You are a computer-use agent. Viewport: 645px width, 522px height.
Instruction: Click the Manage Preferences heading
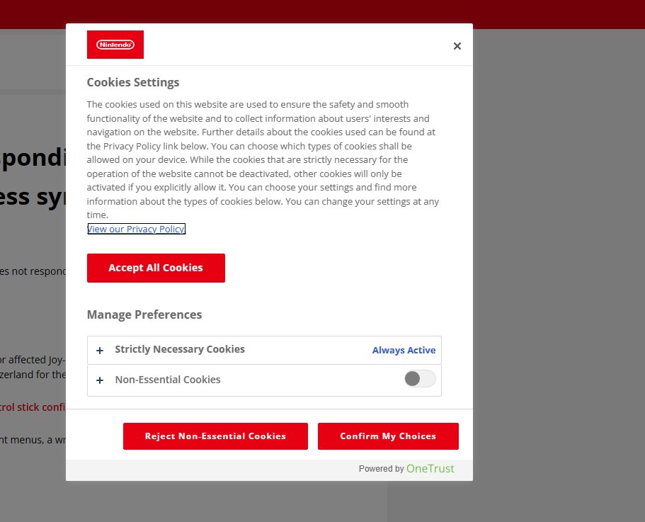click(x=144, y=314)
